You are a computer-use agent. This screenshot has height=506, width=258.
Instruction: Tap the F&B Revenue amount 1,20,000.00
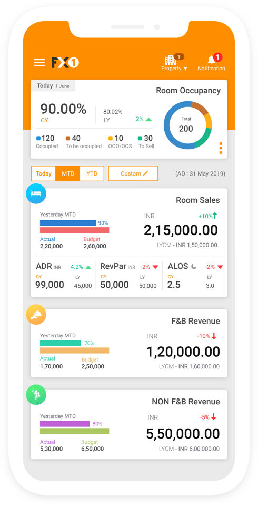click(183, 352)
